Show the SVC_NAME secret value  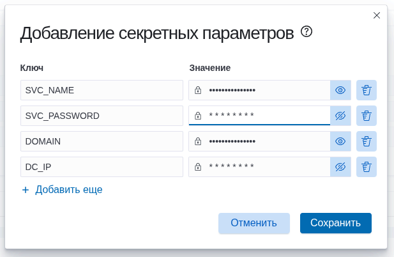pos(340,90)
